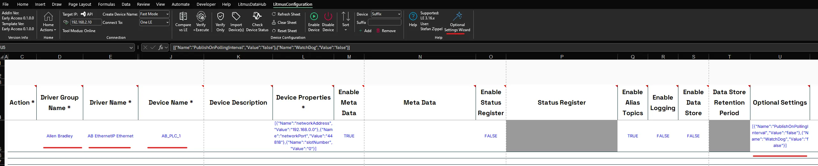Select AB_PLC_1 device name cell
Viewport: 818px width, 166px height.
pyautogui.click(x=171, y=136)
